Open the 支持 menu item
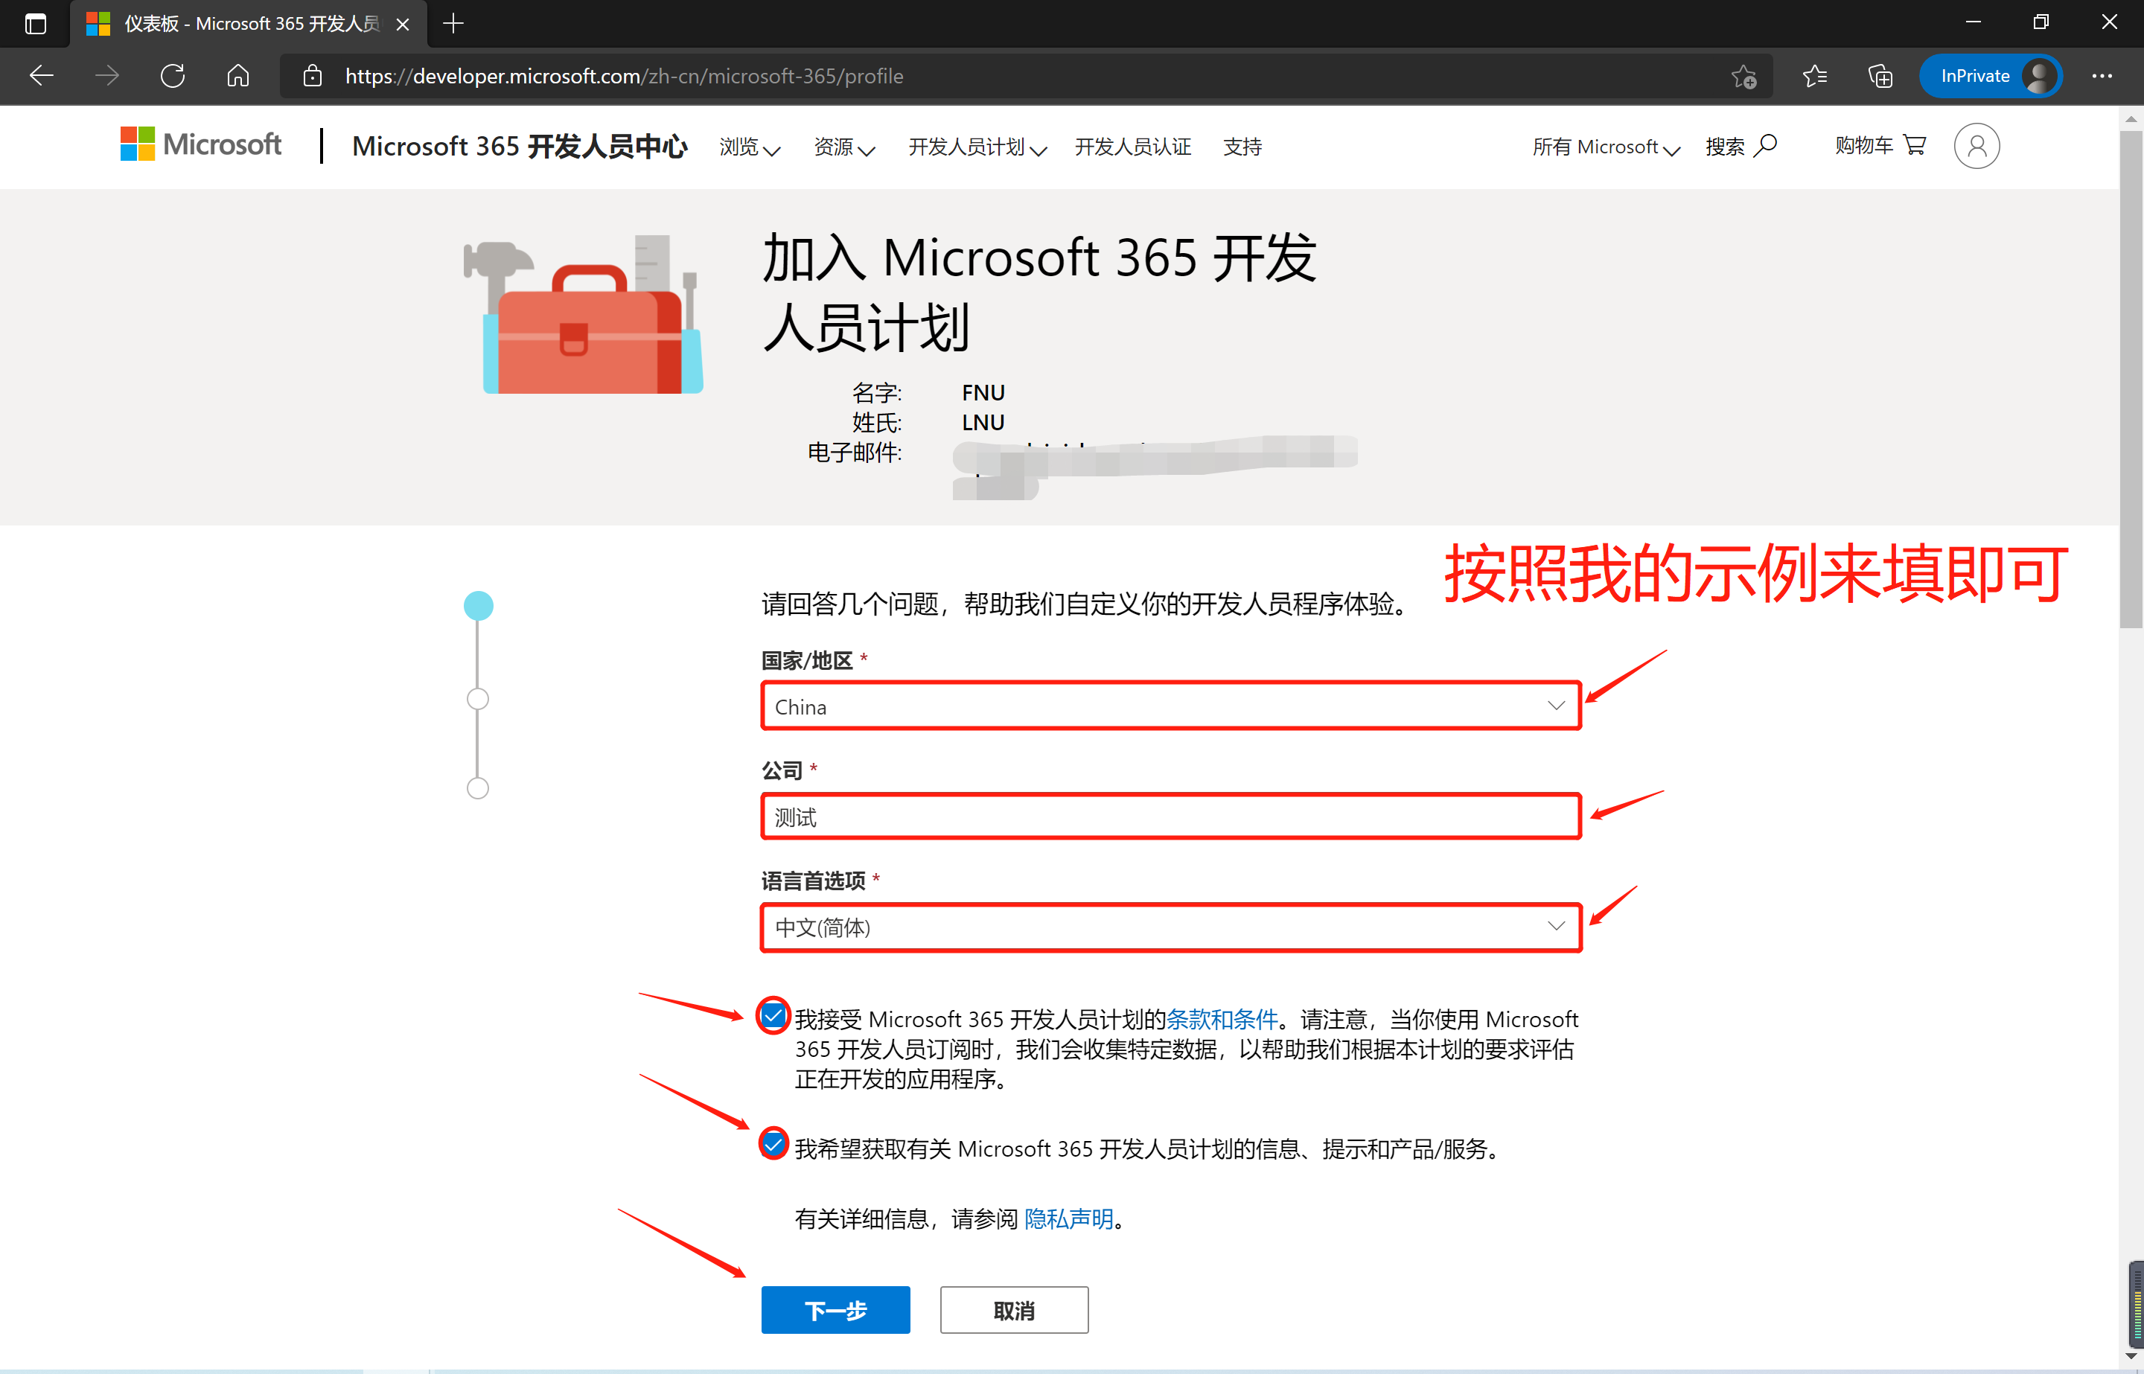This screenshot has width=2144, height=1374. click(x=1241, y=147)
